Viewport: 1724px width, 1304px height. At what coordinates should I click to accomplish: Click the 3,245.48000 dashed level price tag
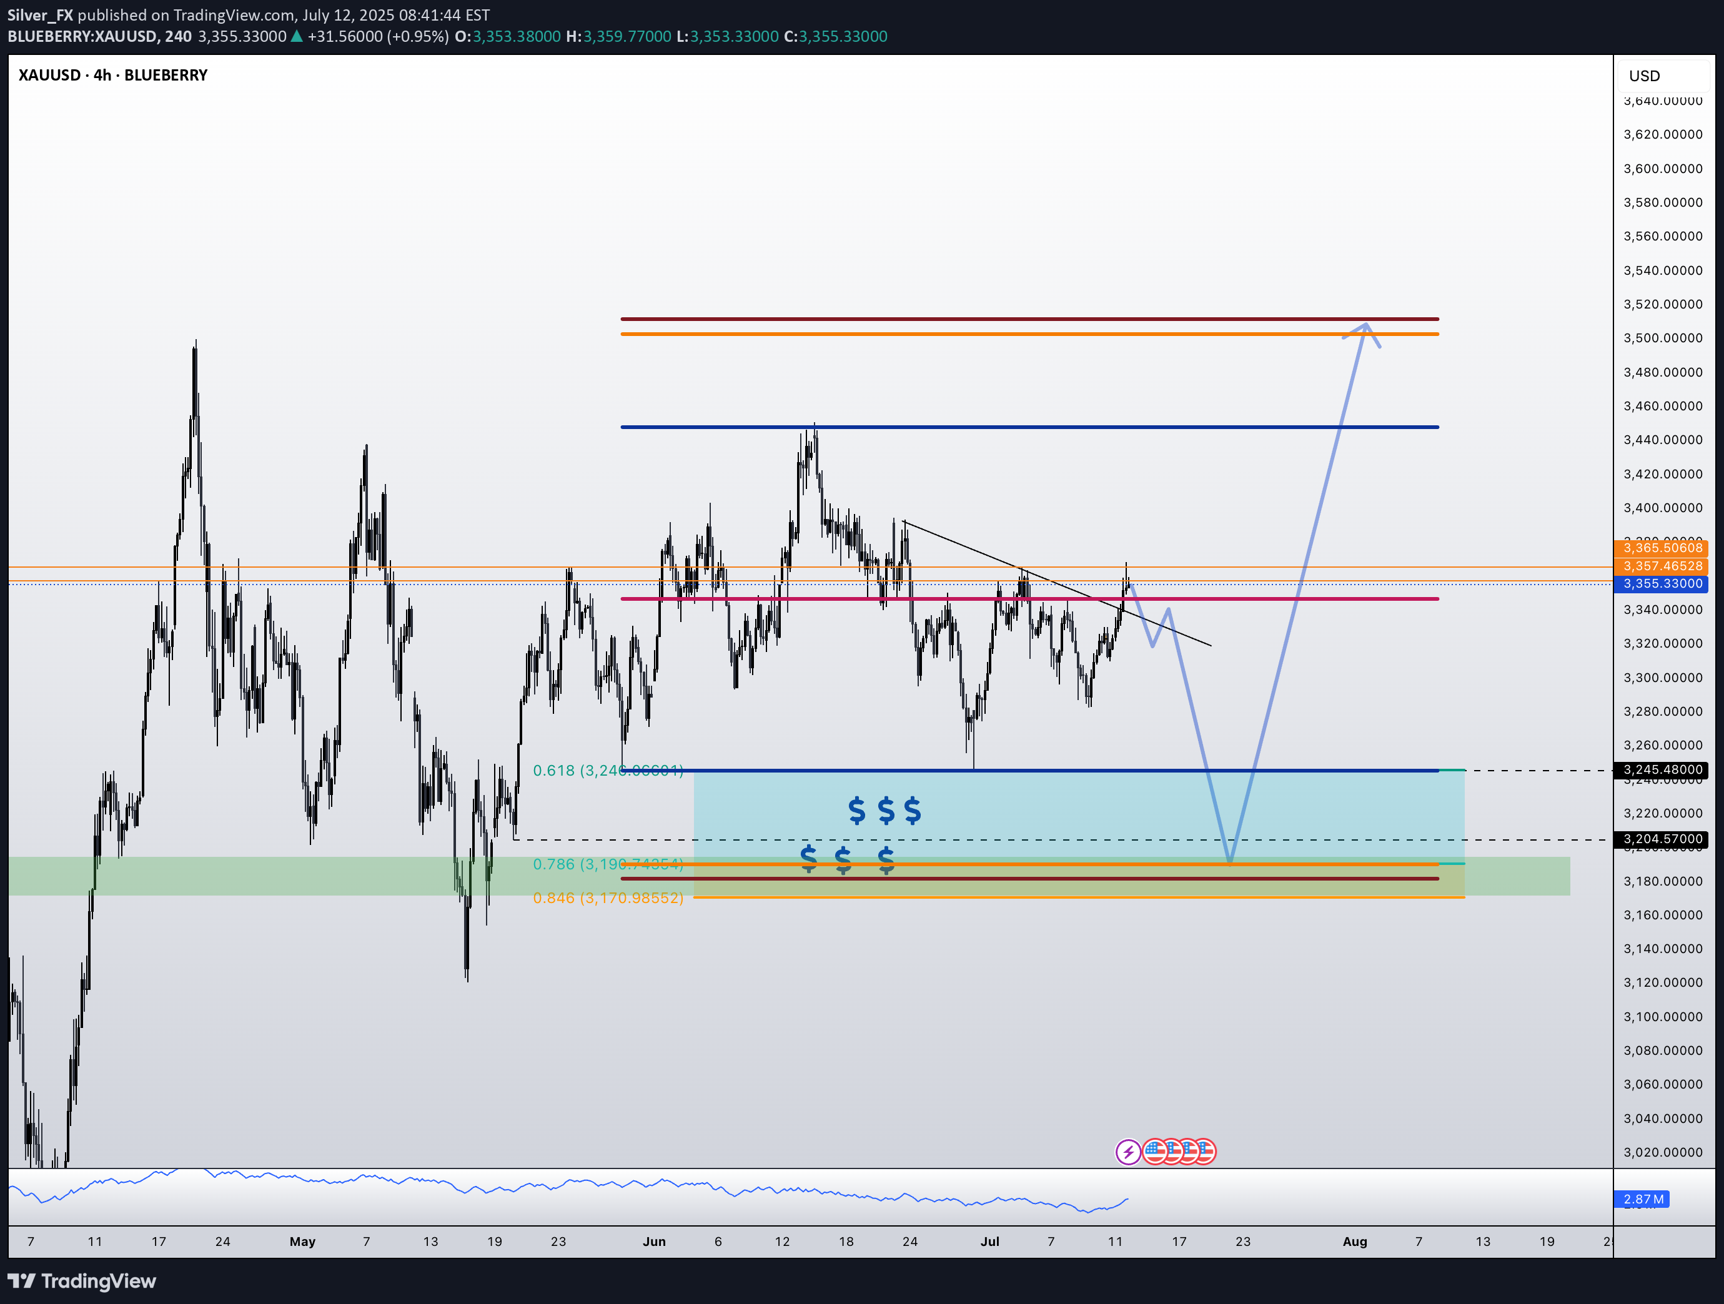(1665, 770)
